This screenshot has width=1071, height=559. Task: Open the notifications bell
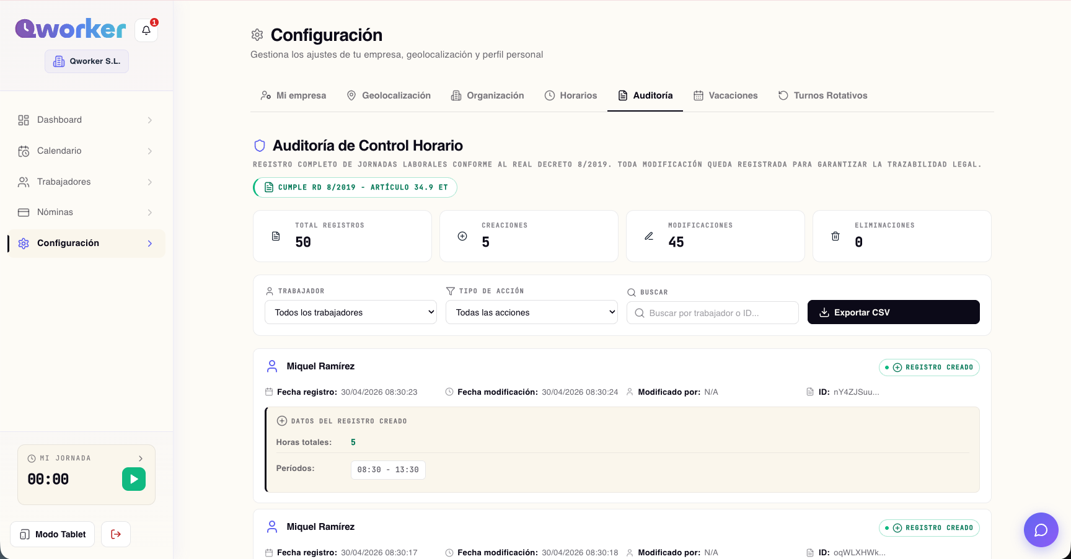(146, 30)
